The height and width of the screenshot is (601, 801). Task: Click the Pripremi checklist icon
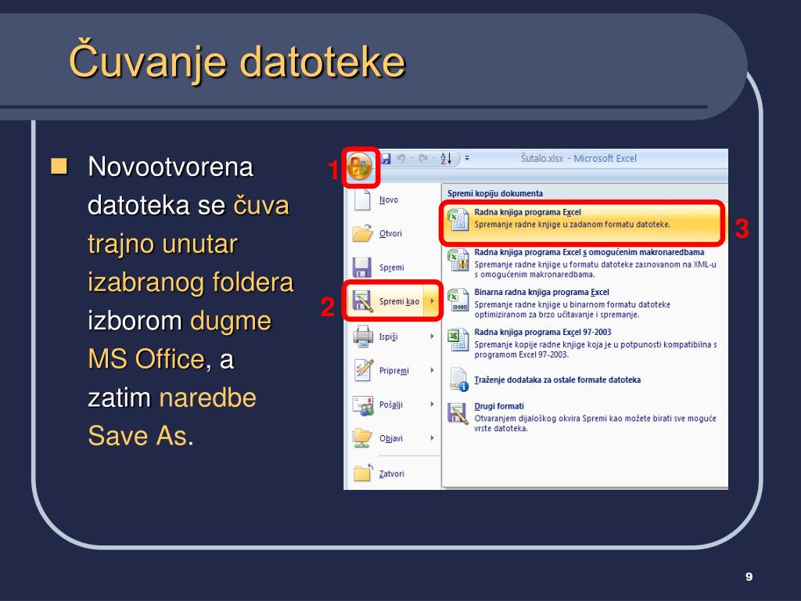coord(363,370)
